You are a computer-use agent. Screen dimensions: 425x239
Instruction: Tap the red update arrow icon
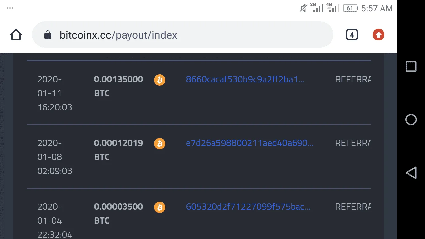pyautogui.click(x=379, y=35)
